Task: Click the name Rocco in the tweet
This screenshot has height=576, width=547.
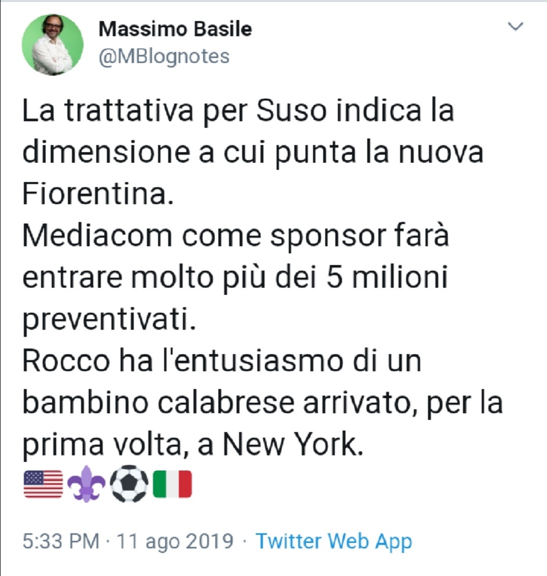Action: pyautogui.click(x=66, y=361)
